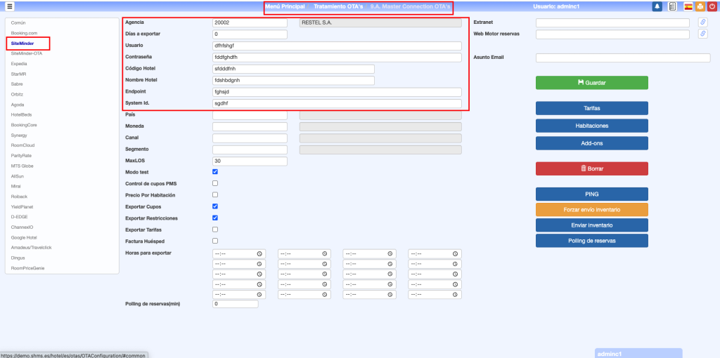Image resolution: width=720 pixels, height=358 pixels.
Task: Click the notifications bell icon
Action: [657, 6]
